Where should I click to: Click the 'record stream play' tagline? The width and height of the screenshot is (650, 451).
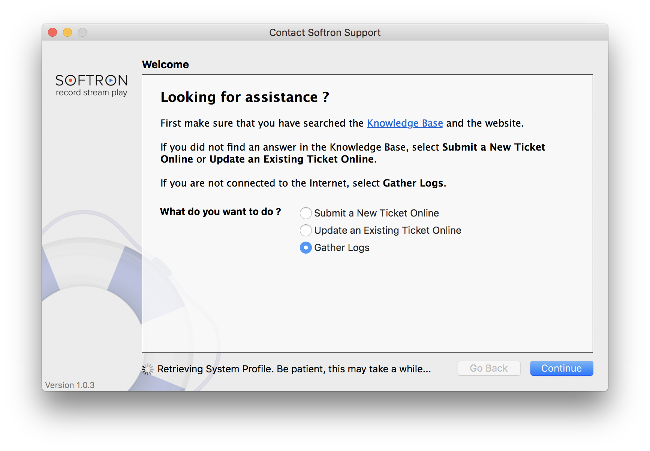[91, 93]
